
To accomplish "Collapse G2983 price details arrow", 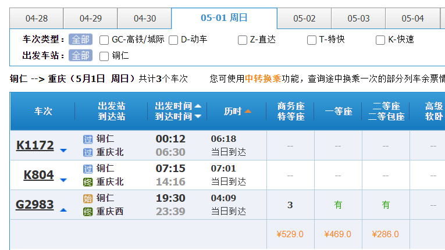I will click(63, 210).
